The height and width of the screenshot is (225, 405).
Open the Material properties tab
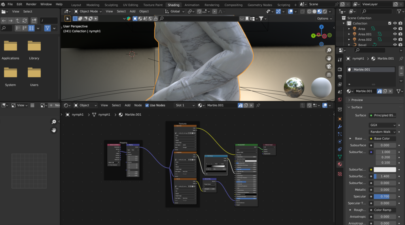click(340, 164)
